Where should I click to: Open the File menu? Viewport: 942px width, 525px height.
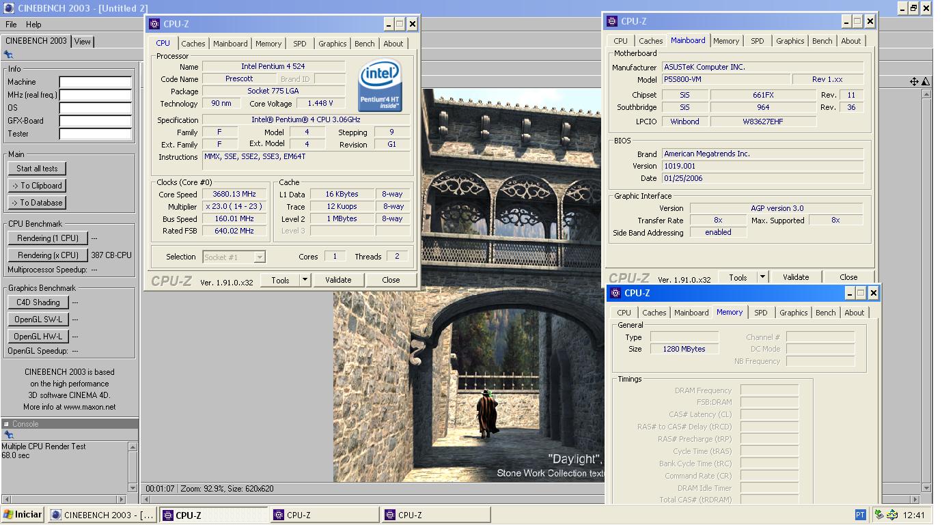point(12,24)
